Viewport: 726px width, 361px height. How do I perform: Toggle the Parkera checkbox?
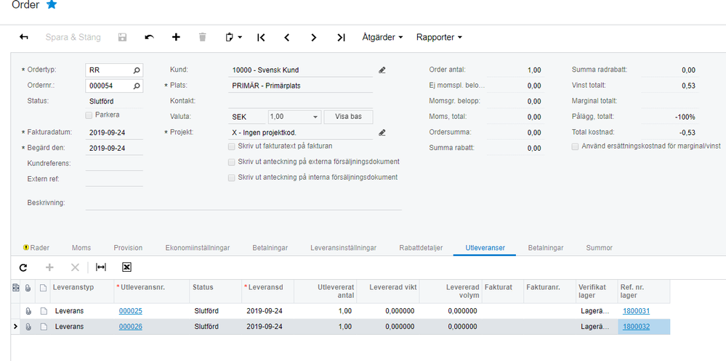click(89, 115)
